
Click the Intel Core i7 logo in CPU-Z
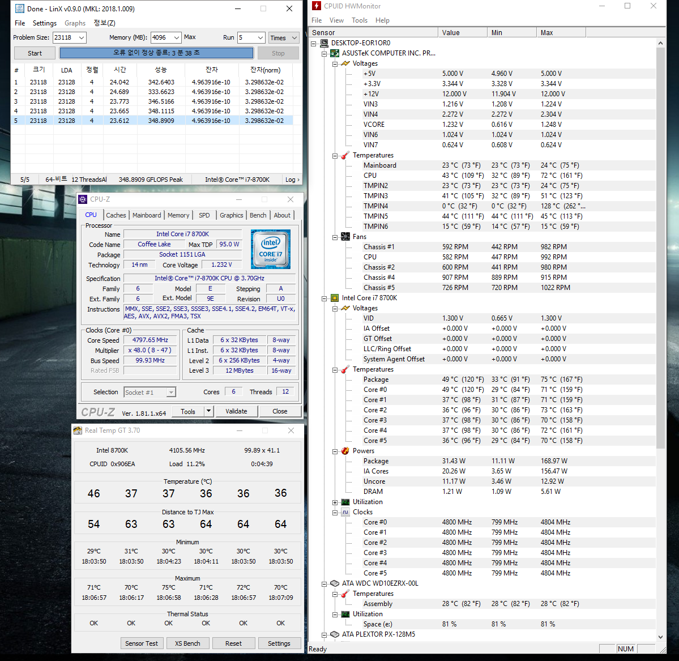point(271,249)
